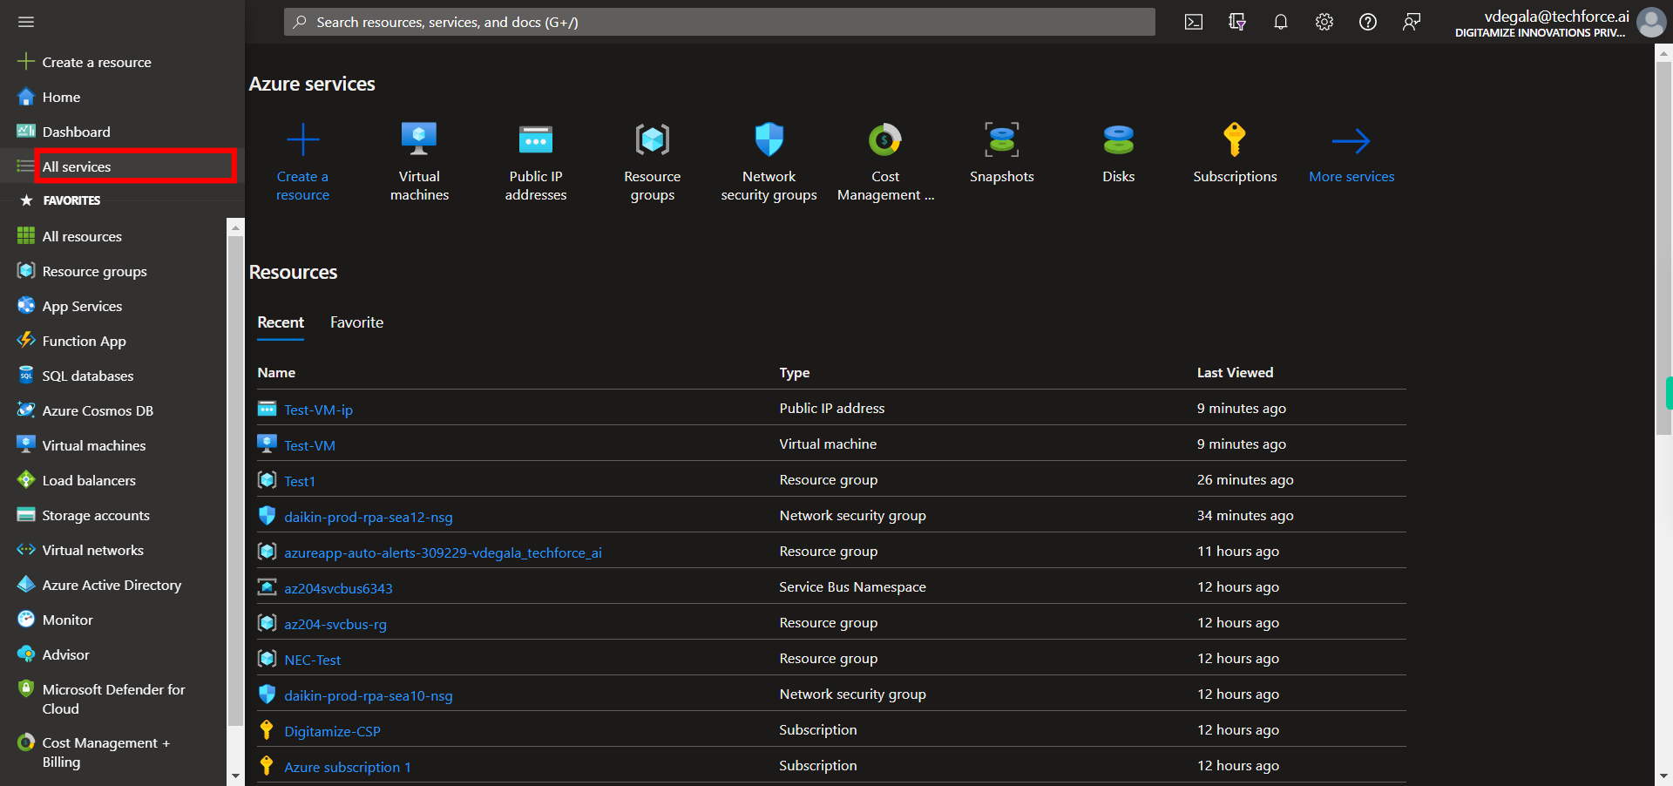Screen dimensions: 1673x786
Task: Open Azure subscription 1 link
Action: pyautogui.click(x=348, y=767)
